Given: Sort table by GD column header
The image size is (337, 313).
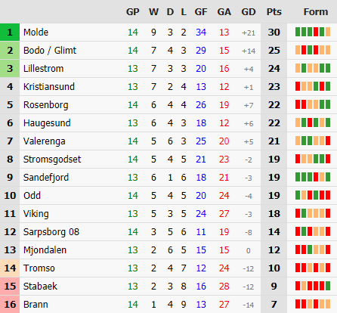Looking at the screenshot, I should (x=249, y=12).
